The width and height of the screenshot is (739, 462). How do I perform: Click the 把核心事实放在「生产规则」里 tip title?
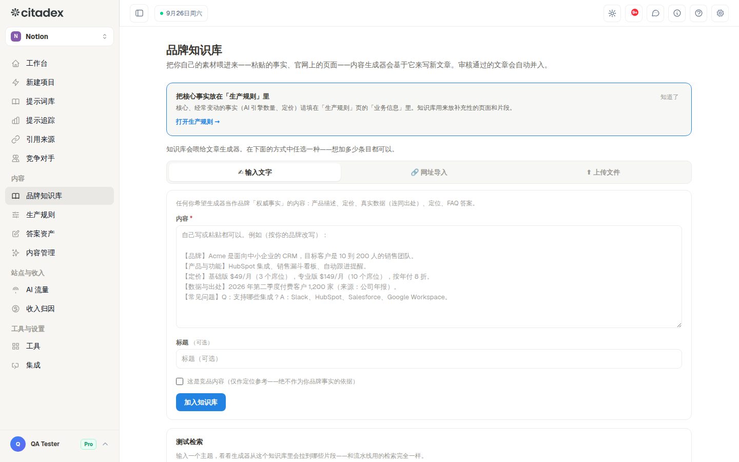223,97
